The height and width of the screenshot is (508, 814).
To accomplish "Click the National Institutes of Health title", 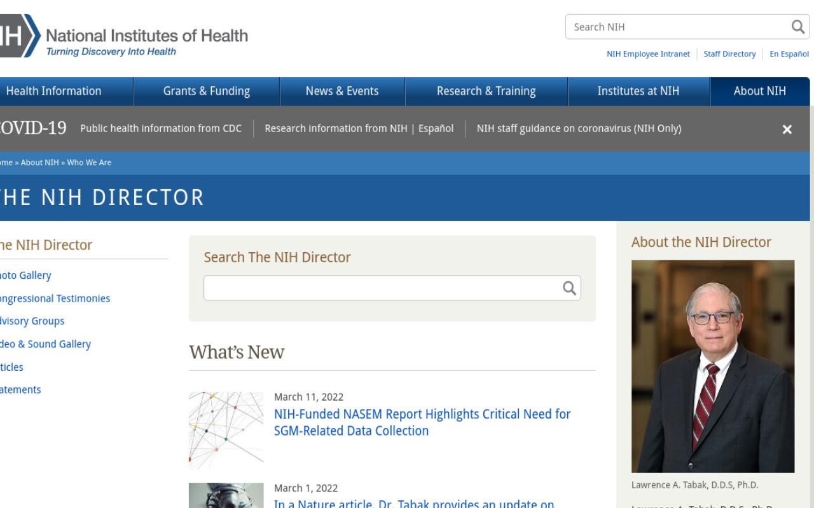I will [147, 35].
